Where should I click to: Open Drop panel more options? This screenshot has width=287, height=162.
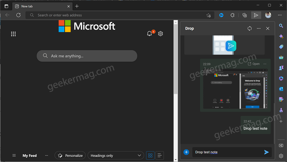point(259,28)
